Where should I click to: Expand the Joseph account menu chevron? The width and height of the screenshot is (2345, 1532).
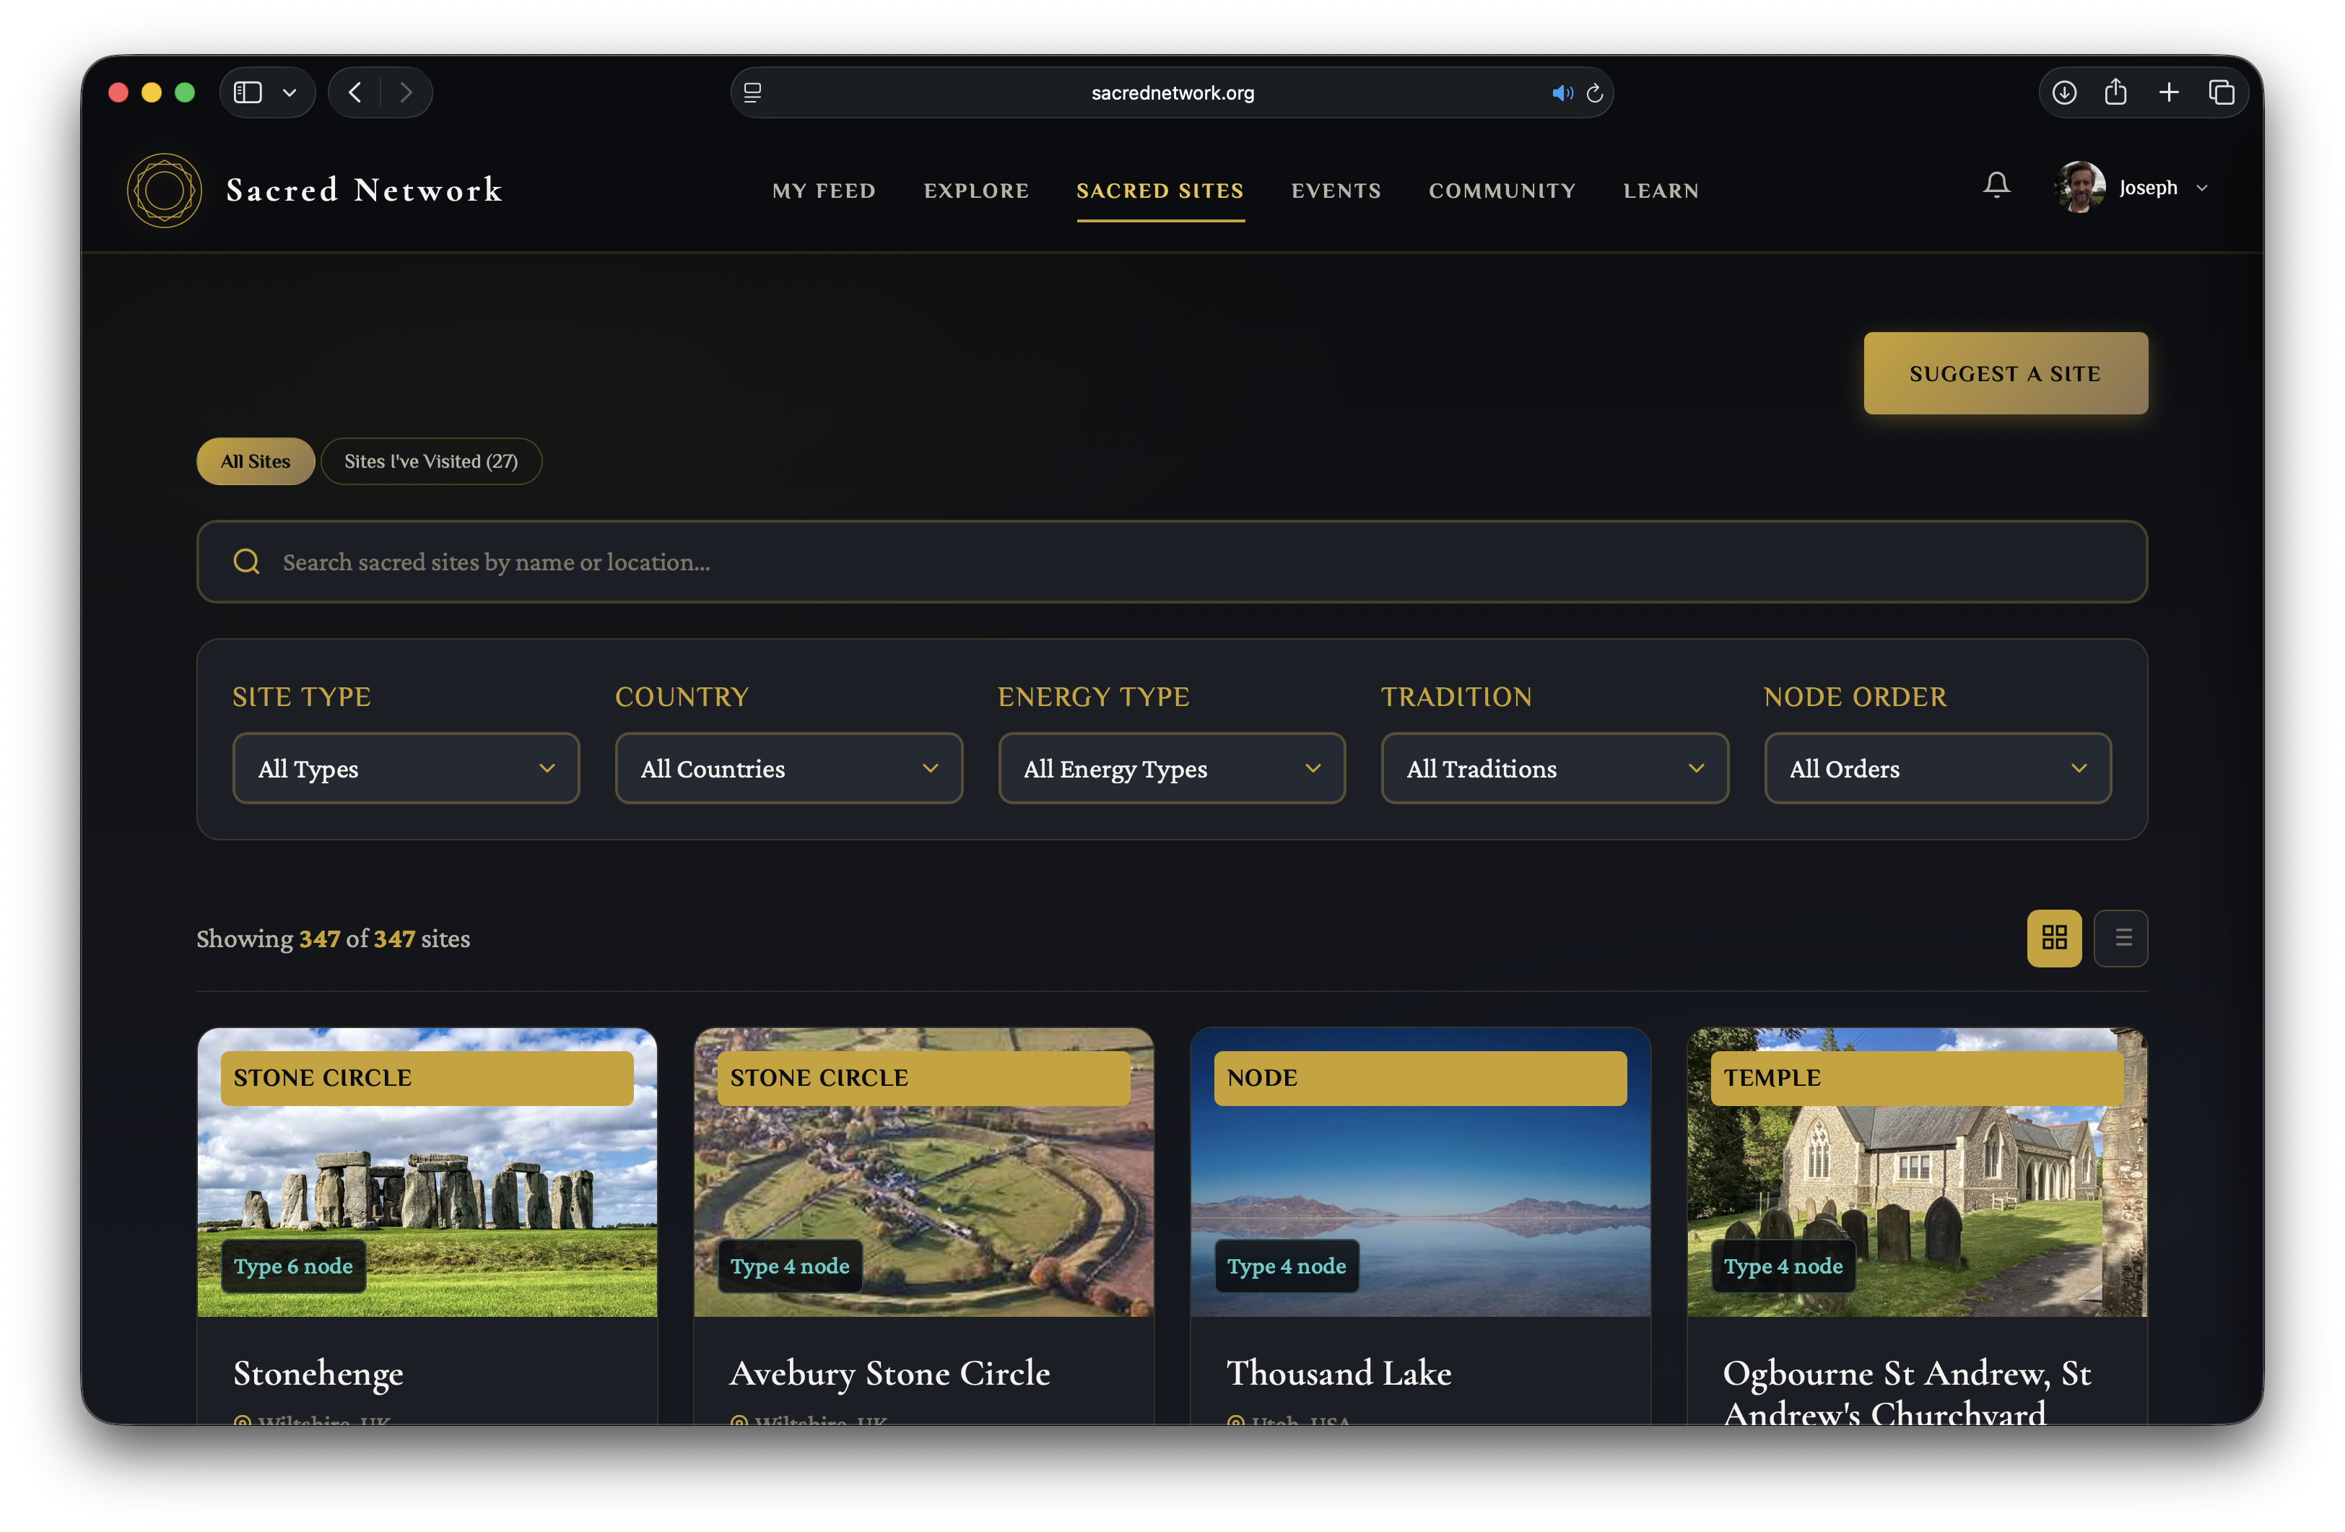[x=2202, y=188]
